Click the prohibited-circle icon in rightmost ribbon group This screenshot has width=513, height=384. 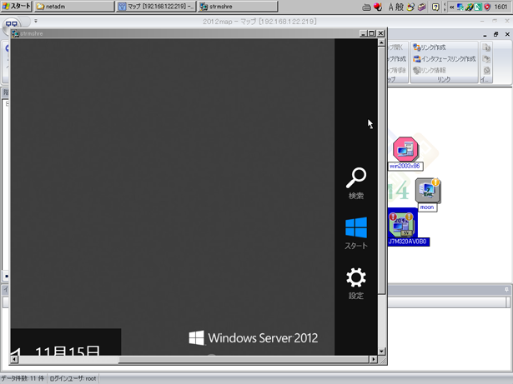(487, 70)
